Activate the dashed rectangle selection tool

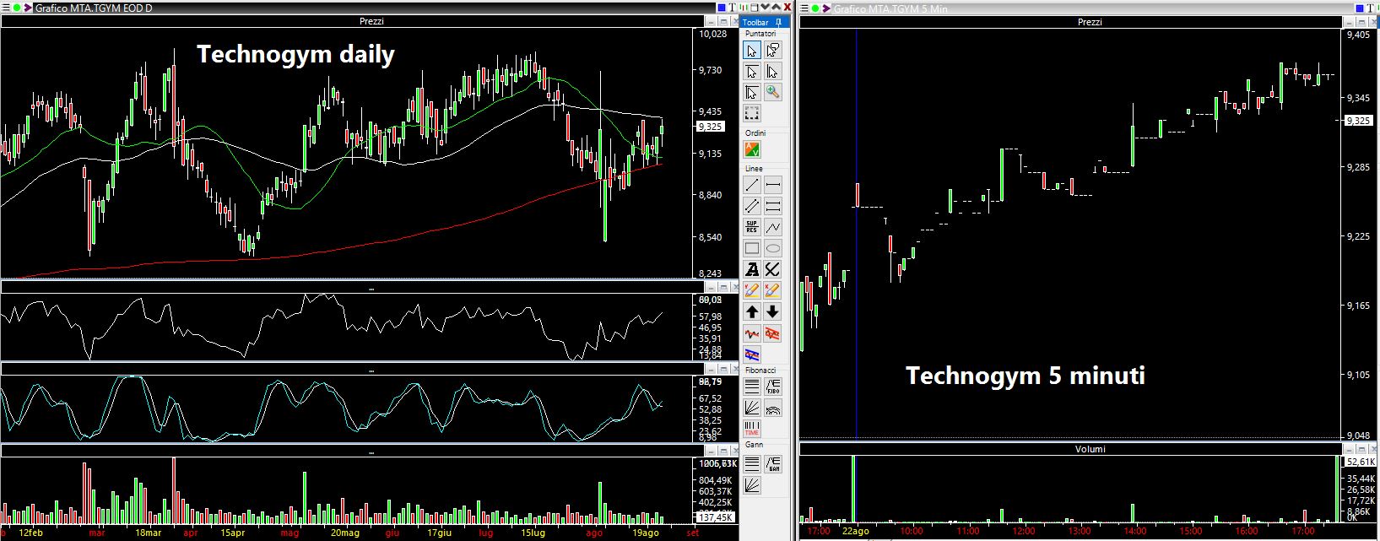tap(752, 113)
